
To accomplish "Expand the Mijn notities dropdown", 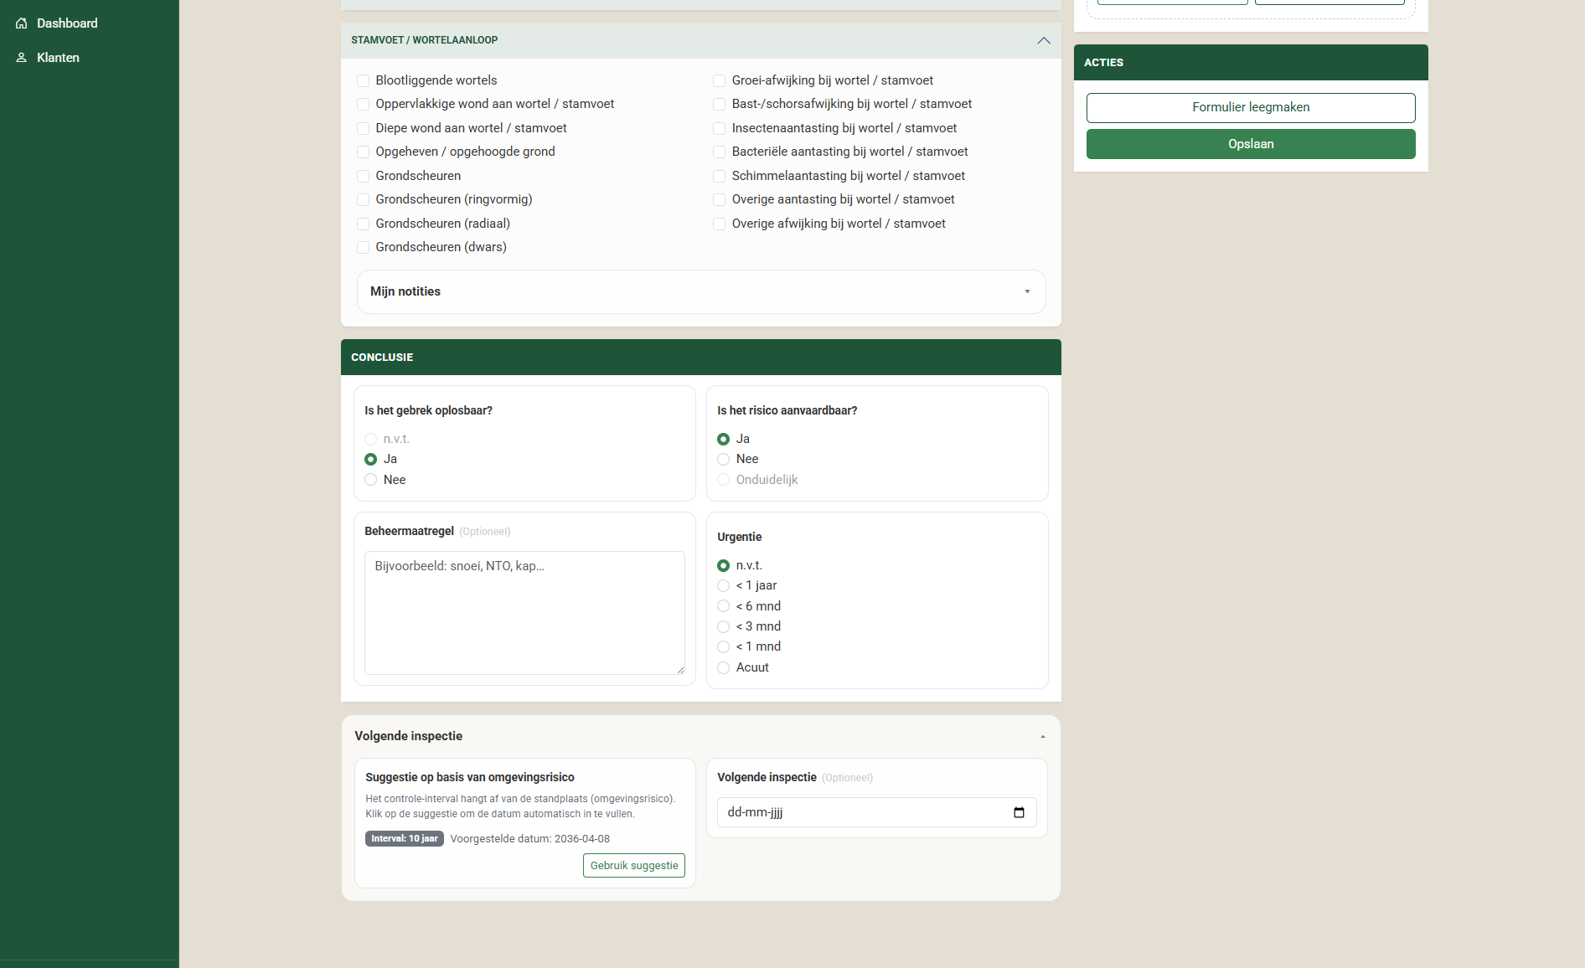I will pos(1027,291).
